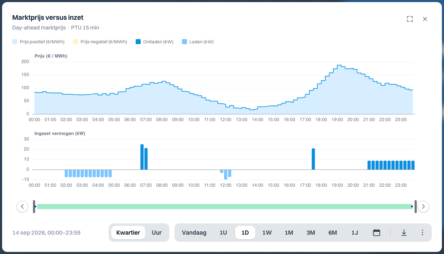The width and height of the screenshot is (444, 254).
Task: Select the 1D time range
Action: click(245, 233)
